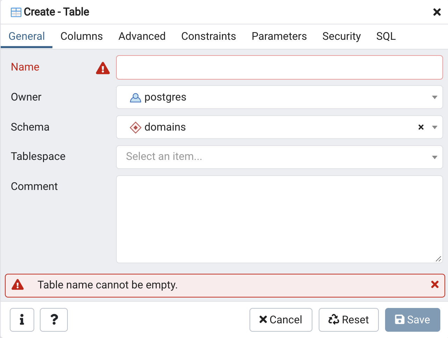The width and height of the screenshot is (448, 338).
Task: View the SQL tab
Action: tap(386, 36)
